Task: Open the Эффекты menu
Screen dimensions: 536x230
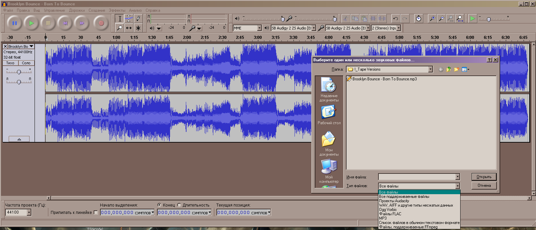Action: click(117, 10)
